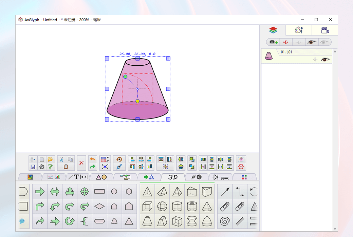
Task: Click the yellow control point on the cone
Action: point(137,101)
